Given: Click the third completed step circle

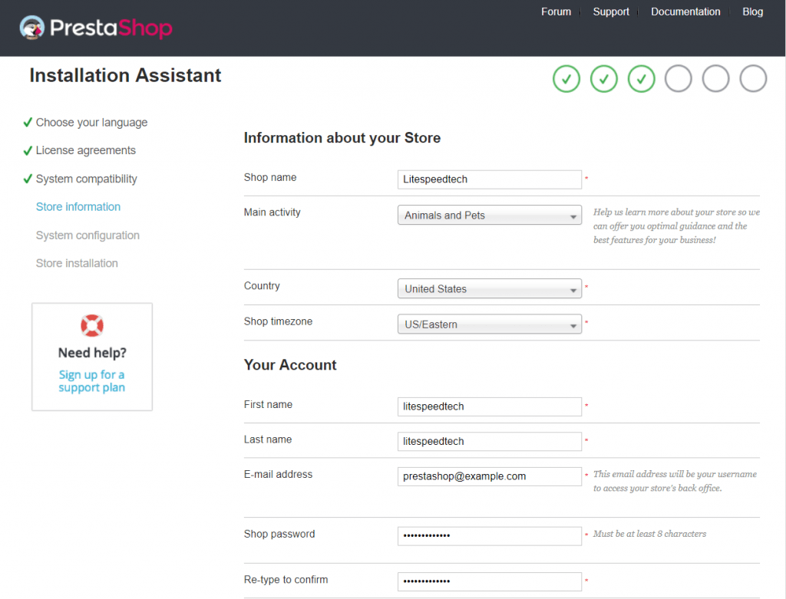Looking at the screenshot, I should [x=641, y=79].
